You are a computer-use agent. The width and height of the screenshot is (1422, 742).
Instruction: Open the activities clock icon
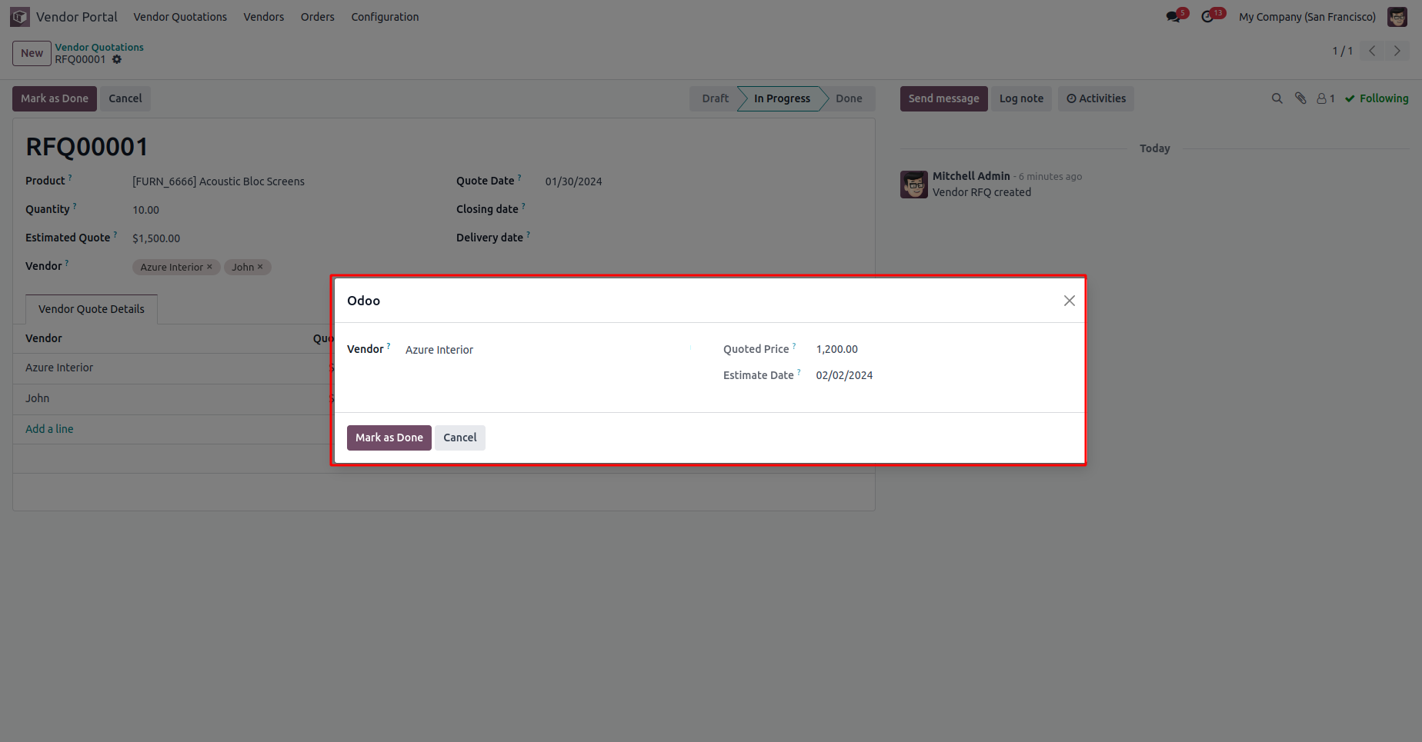point(1207,17)
